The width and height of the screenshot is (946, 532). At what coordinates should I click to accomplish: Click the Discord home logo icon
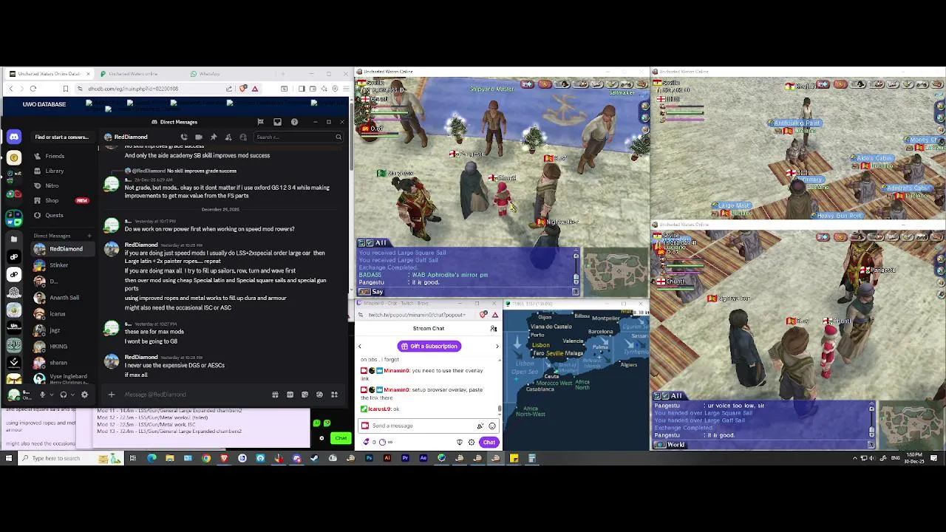coord(14,137)
